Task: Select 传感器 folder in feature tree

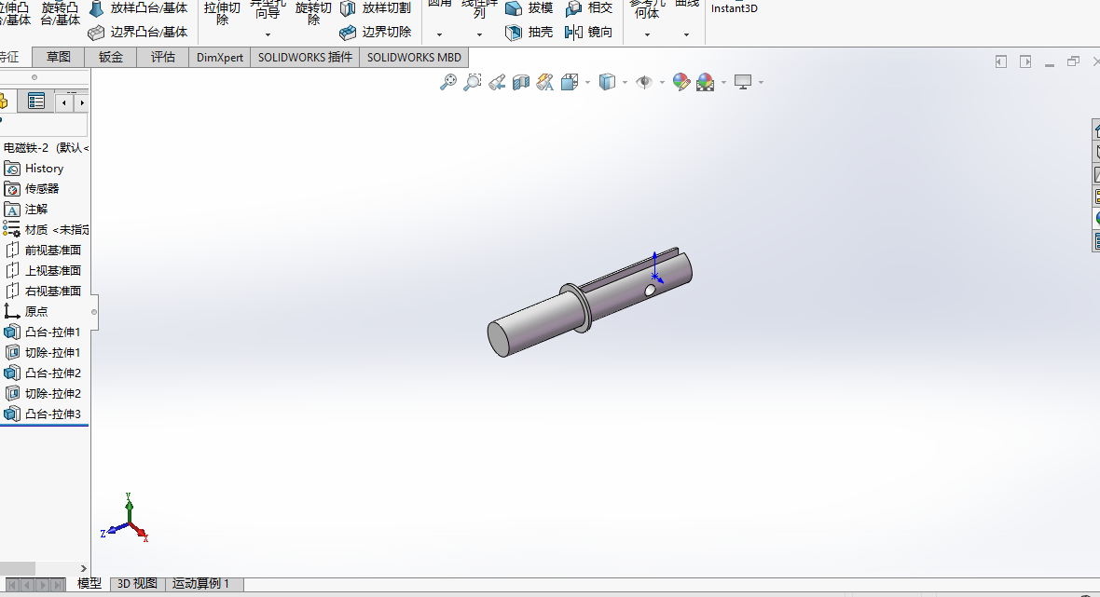Action: 32,189
